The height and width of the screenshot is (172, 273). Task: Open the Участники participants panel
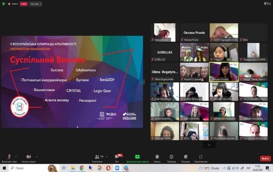(x=97, y=158)
